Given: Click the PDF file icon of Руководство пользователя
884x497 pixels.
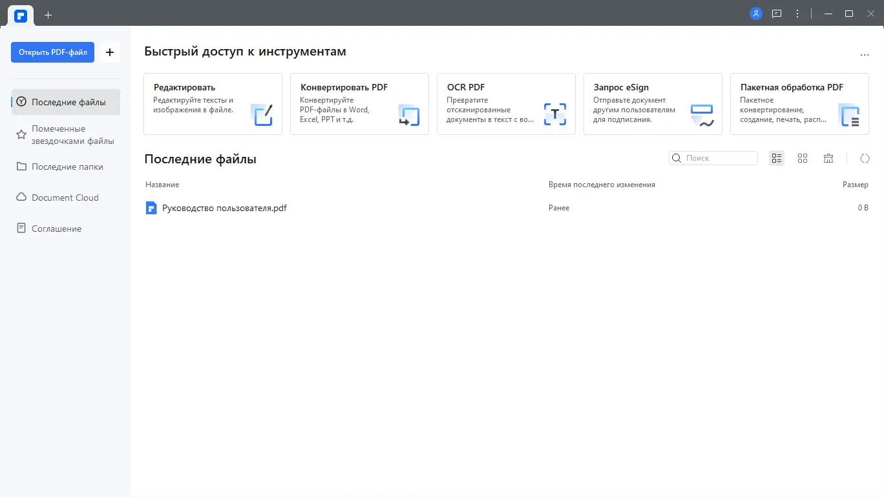Looking at the screenshot, I should 151,208.
